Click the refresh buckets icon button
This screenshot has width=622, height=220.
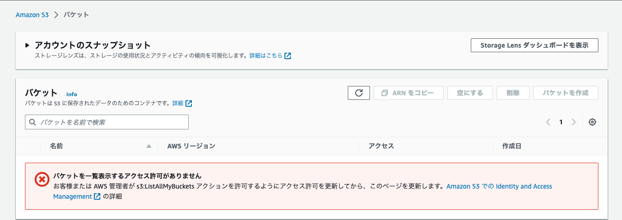click(358, 93)
